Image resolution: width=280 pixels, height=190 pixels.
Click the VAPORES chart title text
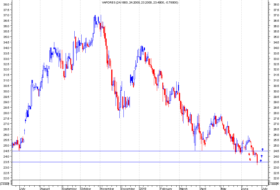pyautogui.click(x=140, y=3)
